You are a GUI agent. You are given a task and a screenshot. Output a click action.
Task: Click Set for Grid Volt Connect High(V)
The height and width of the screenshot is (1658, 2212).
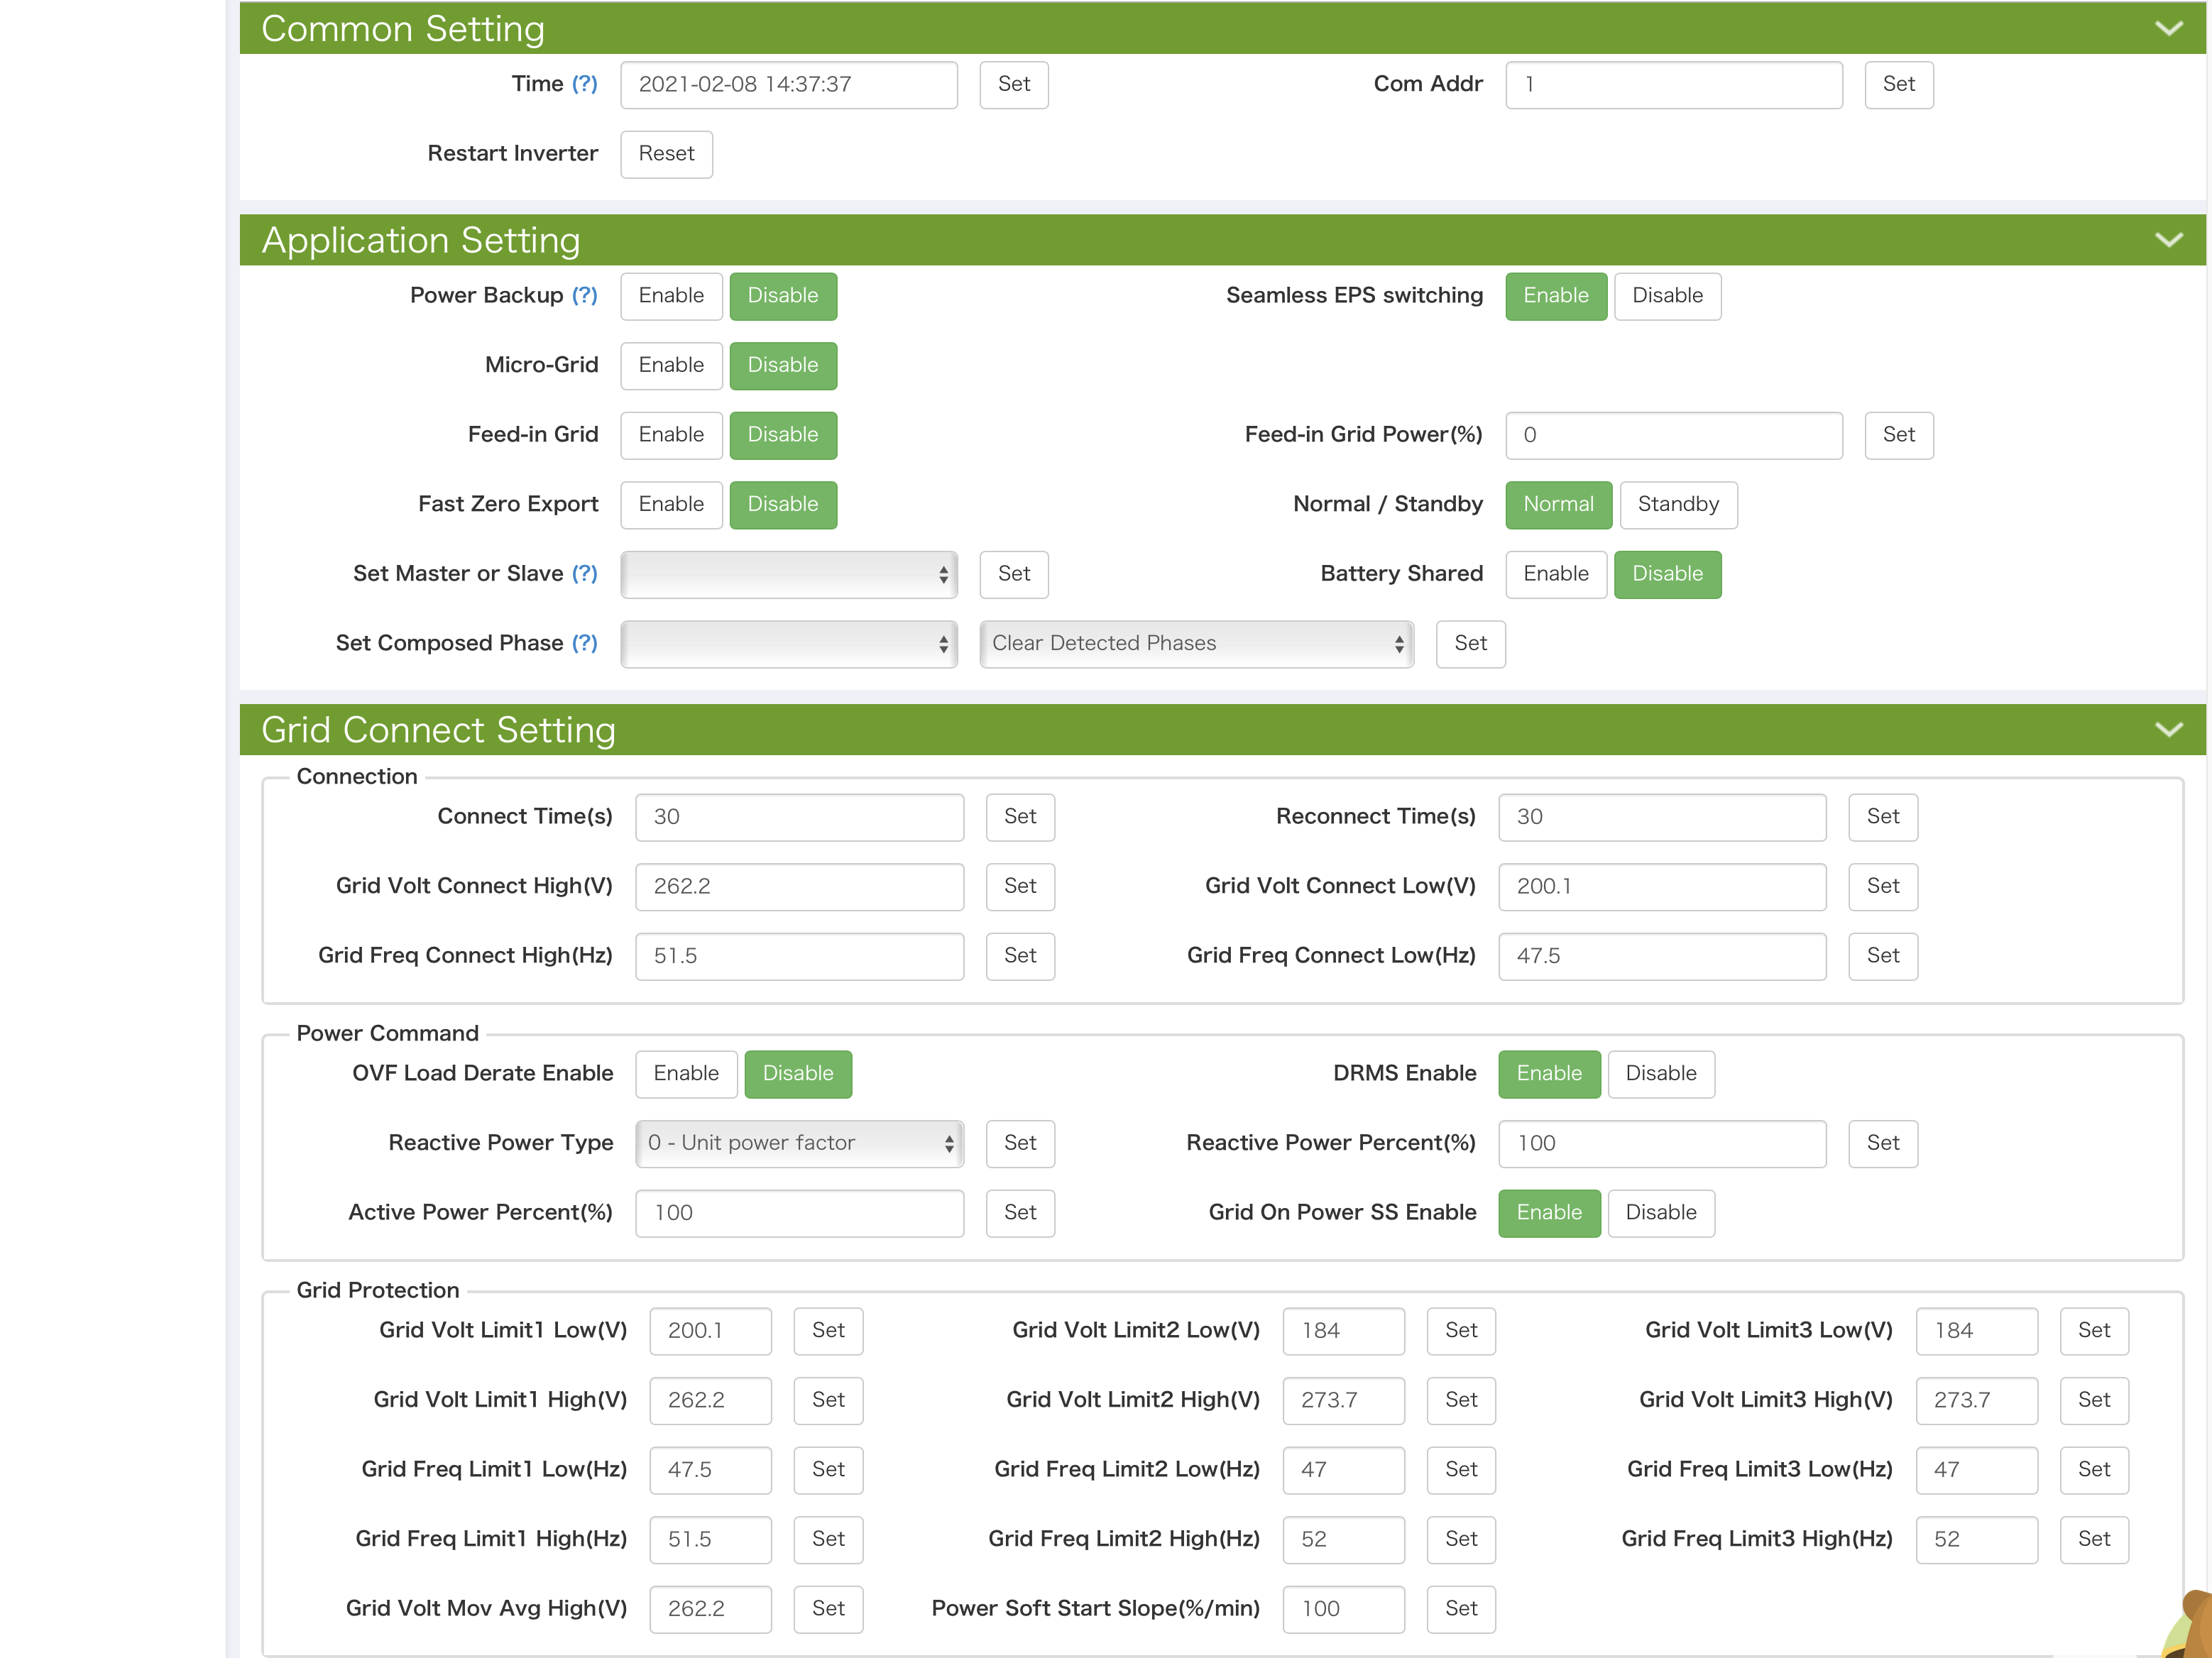click(x=1020, y=887)
